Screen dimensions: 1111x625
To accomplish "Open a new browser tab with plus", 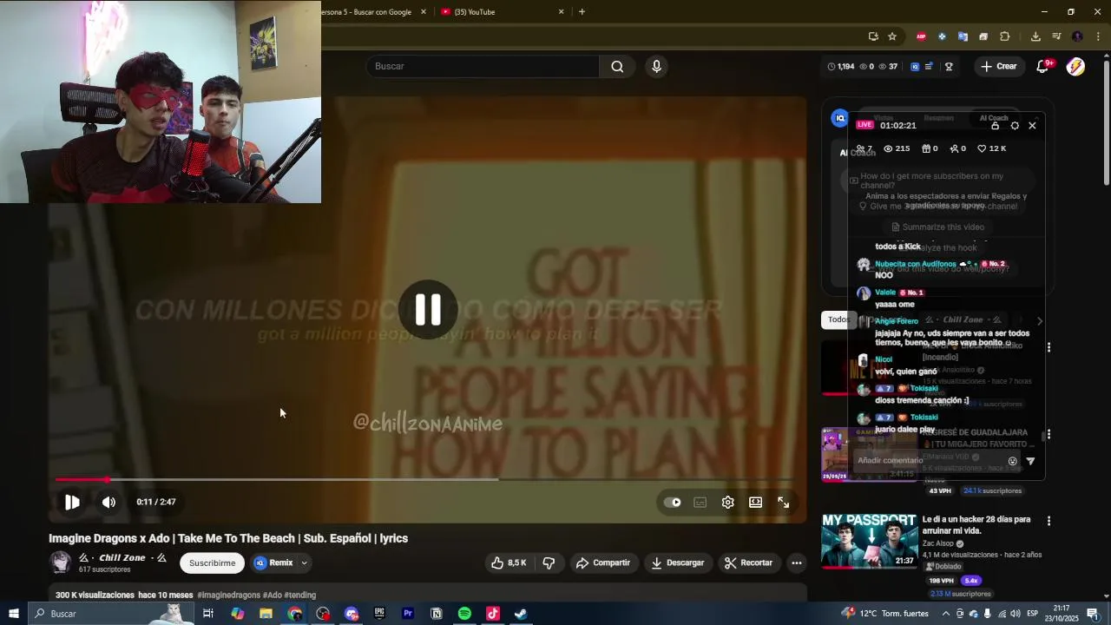I will pos(582,12).
